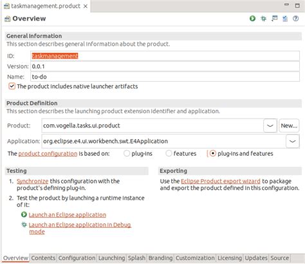Viewport: 305px width, 264px height.
Task: Click the Application combo box field
Action: (x=164, y=141)
